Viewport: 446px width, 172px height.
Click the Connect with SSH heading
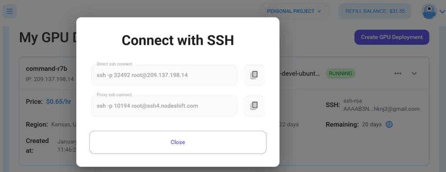(x=178, y=40)
